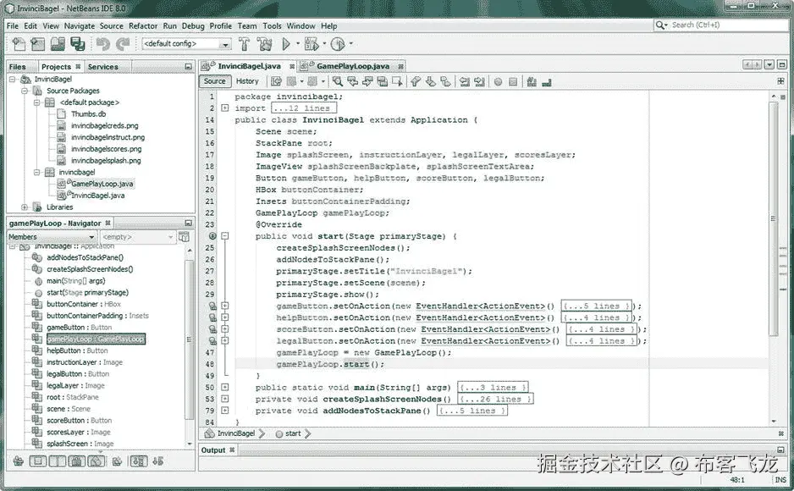Image resolution: width=794 pixels, height=491 pixels.
Task: Expand the Libraries tree node
Action: pyautogui.click(x=25, y=207)
